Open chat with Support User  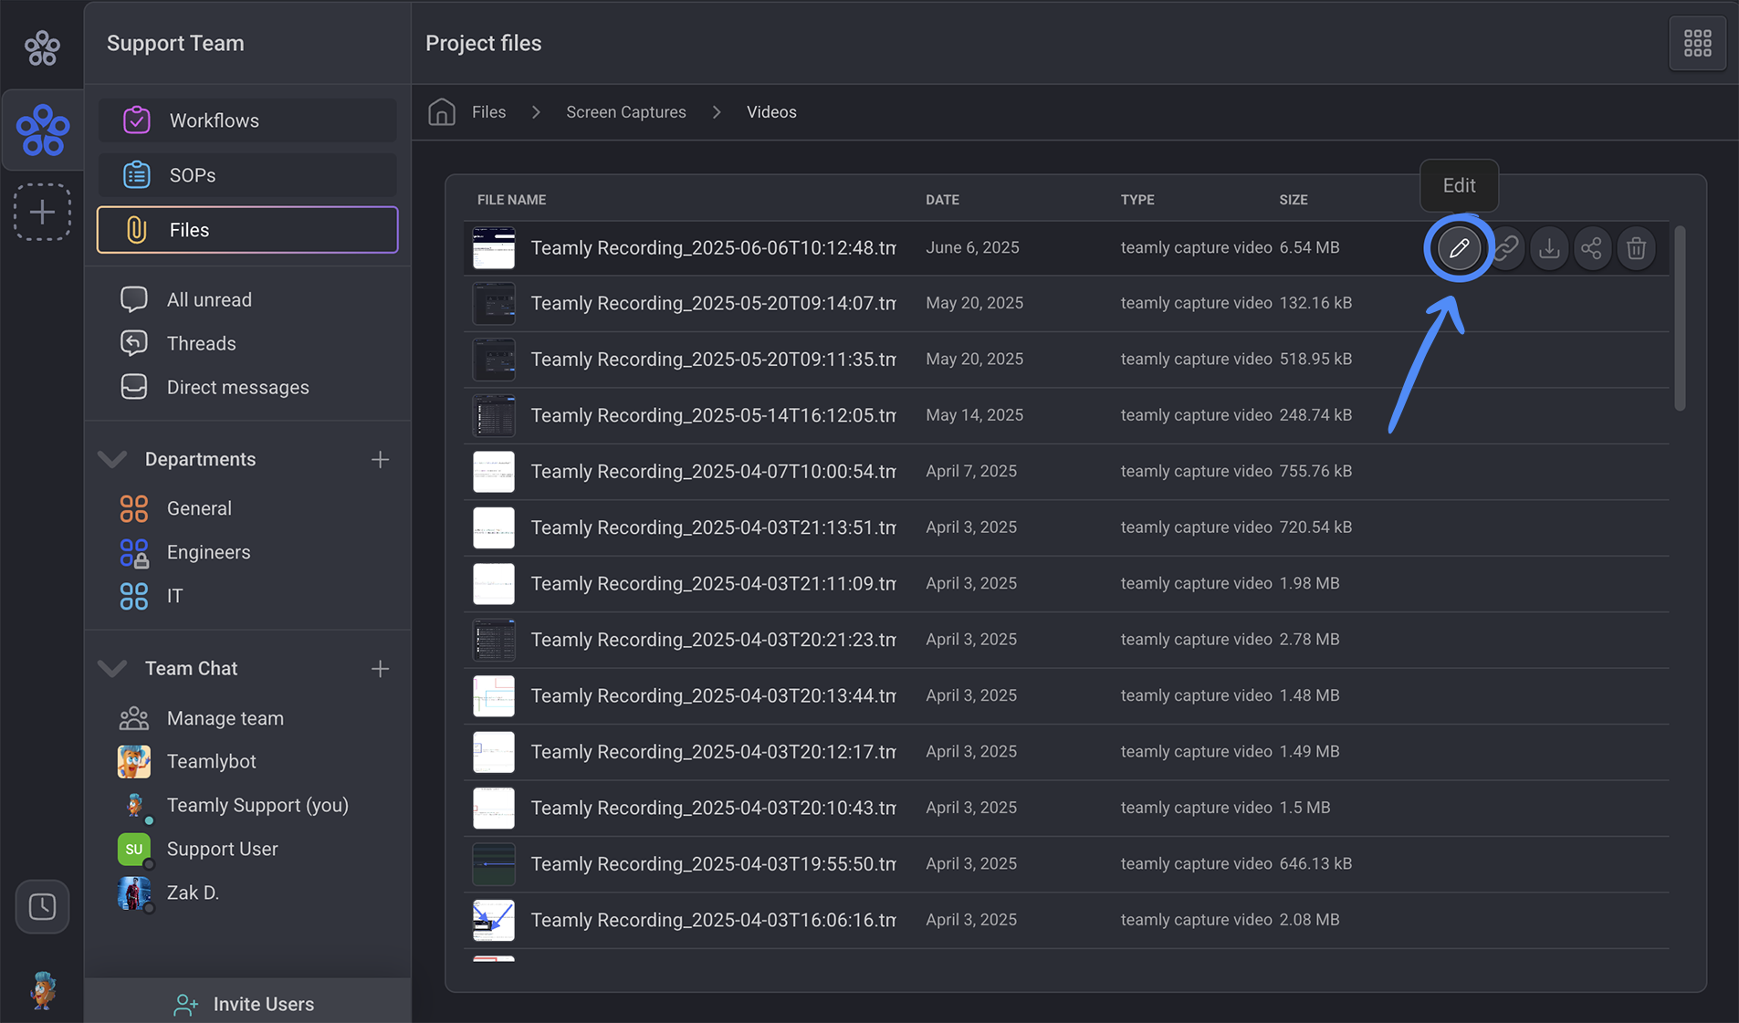(222, 849)
